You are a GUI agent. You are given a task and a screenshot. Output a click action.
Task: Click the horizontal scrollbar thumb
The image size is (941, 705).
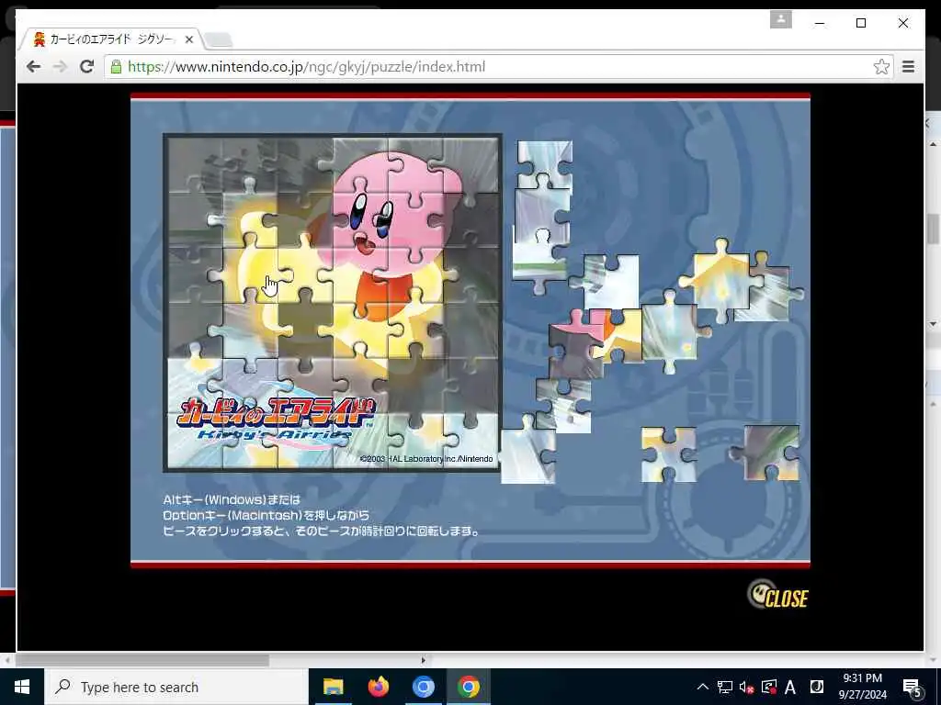pyautogui.click(x=142, y=660)
